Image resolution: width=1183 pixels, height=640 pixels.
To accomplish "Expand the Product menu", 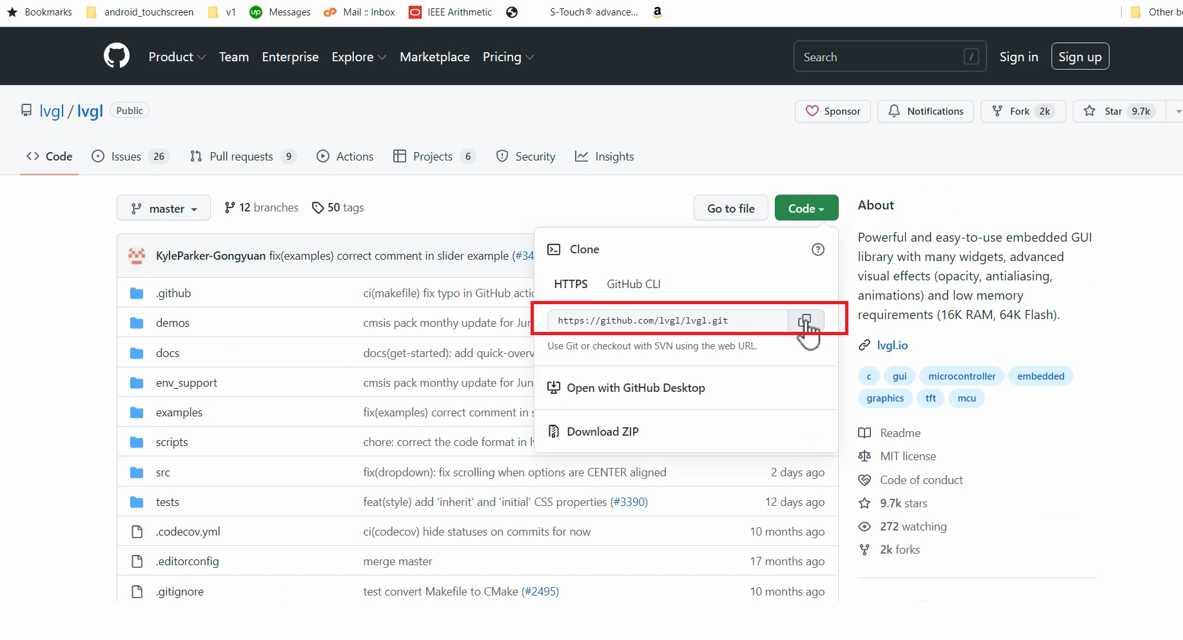I will point(177,57).
